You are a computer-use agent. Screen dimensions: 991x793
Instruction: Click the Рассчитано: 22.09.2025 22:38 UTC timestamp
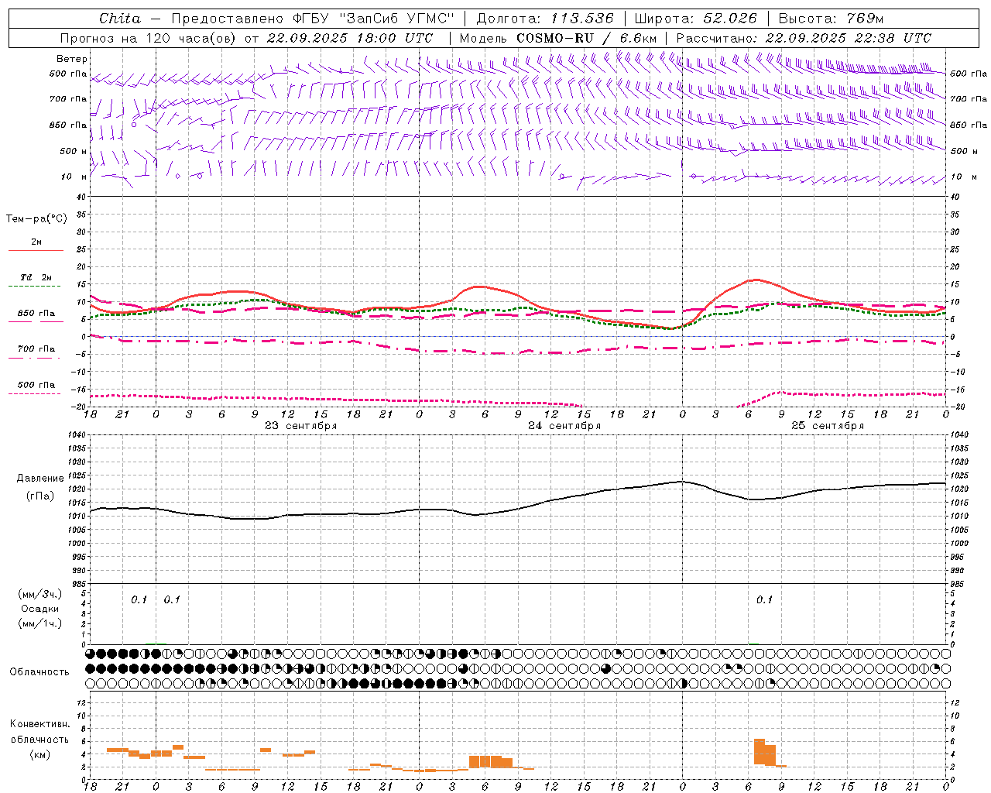tap(804, 38)
